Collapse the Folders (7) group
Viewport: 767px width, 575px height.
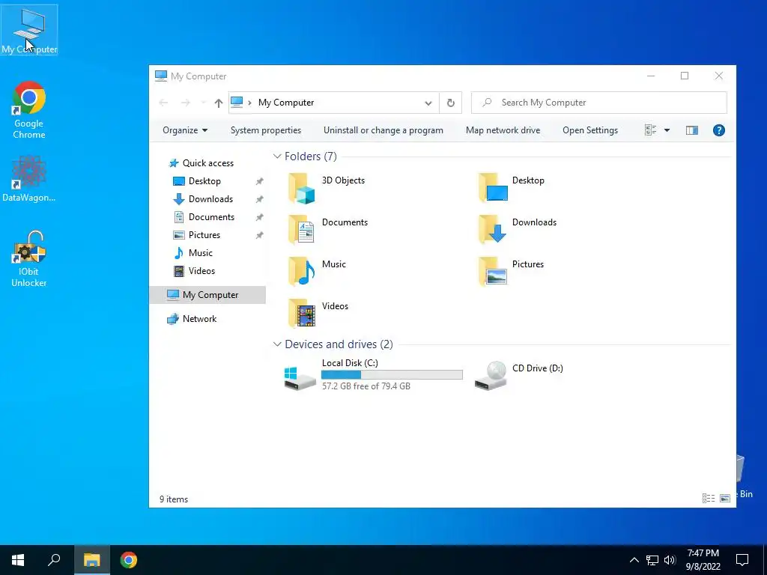tap(277, 156)
